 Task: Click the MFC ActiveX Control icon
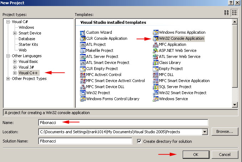[82, 75]
